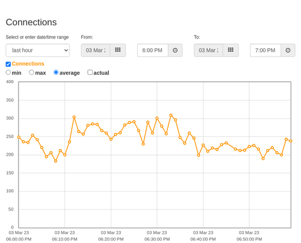Click the last data point on the chart
The image size is (301, 243).
tap(291, 141)
